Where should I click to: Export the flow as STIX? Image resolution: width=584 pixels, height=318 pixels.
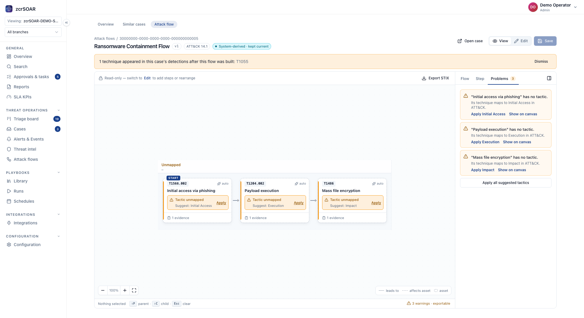[x=435, y=78]
